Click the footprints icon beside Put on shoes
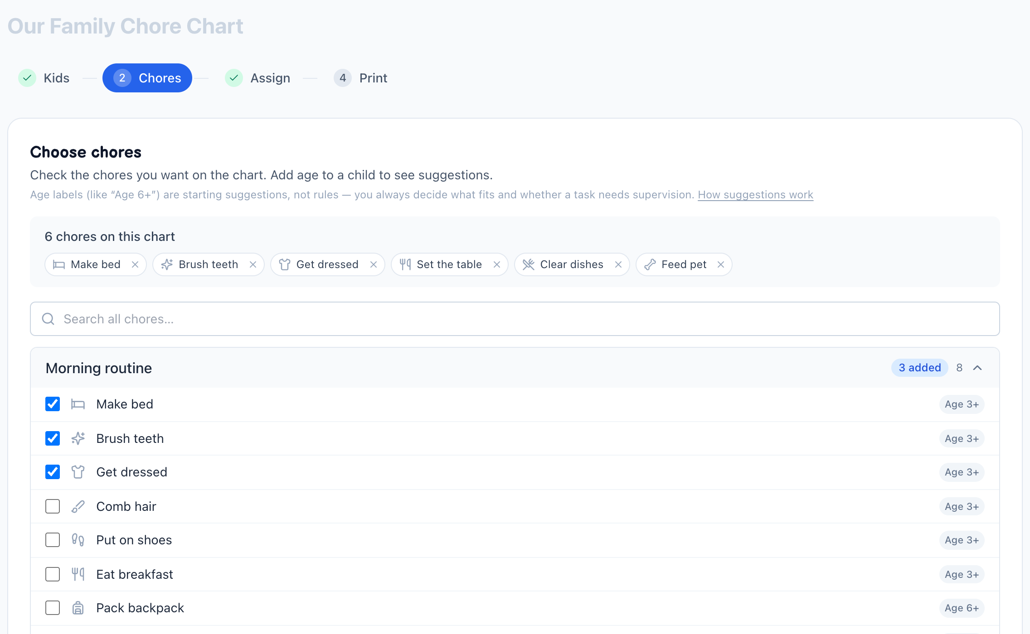 tap(78, 540)
